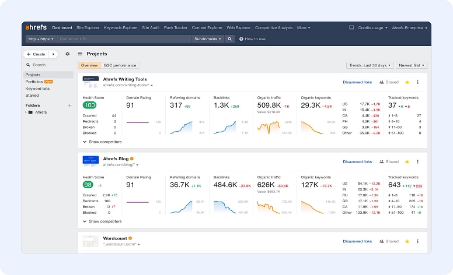This screenshot has width=453, height=275.
Task: Click Shared people icon on Ahrefs Blog
Action: tap(381, 162)
